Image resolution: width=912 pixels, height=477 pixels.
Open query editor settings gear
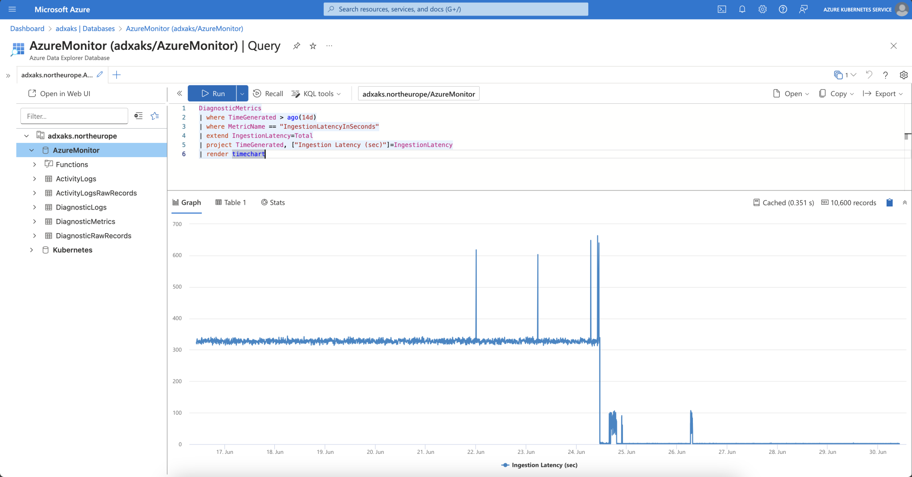904,75
